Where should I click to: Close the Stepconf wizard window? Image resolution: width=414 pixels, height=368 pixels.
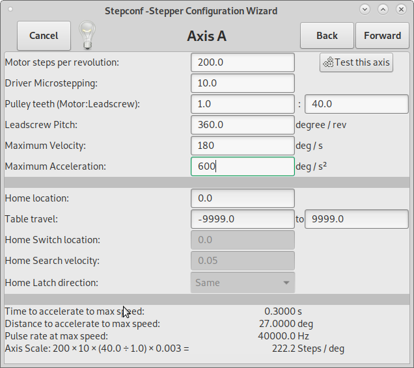tap(401, 10)
